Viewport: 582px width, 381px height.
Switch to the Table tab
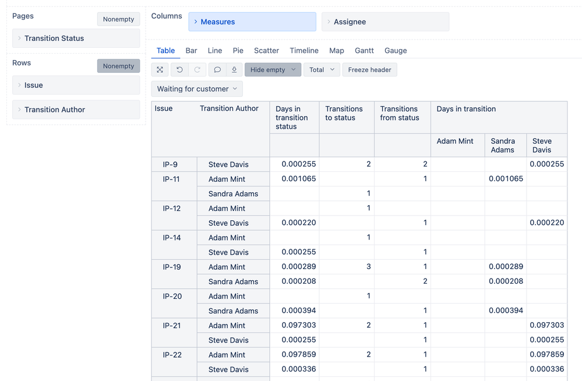(165, 51)
